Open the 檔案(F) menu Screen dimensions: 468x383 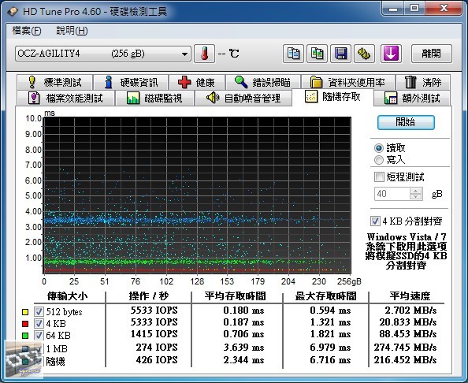tap(27, 31)
